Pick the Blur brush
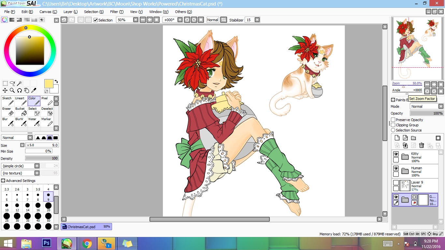The height and width of the screenshot is (250, 445). click(x=8, y=122)
